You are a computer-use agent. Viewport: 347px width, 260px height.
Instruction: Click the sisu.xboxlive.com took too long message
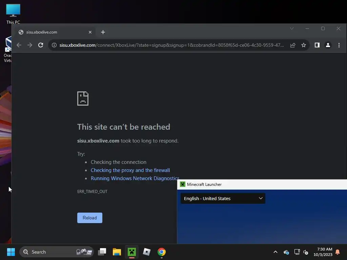[x=128, y=141]
